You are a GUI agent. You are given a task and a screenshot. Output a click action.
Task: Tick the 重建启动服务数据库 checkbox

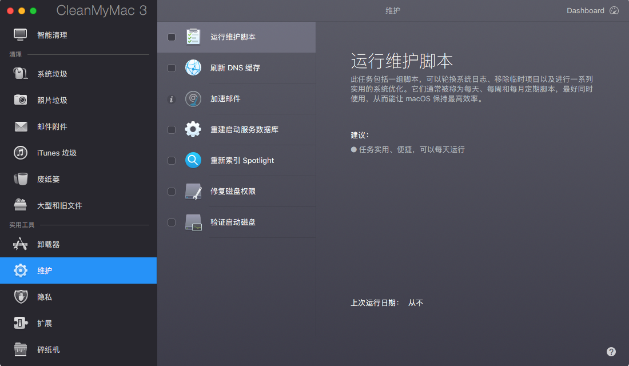[172, 130]
